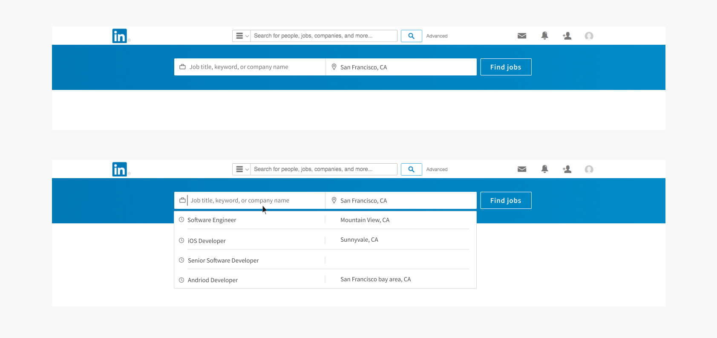Viewport: 717px width, 338px height.
Task: Click Advanced link in the lower header
Action: coord(437,169)
